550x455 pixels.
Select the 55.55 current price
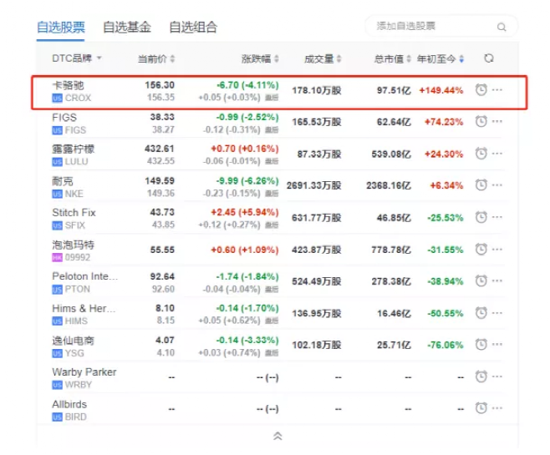click(x=162, y=250)
